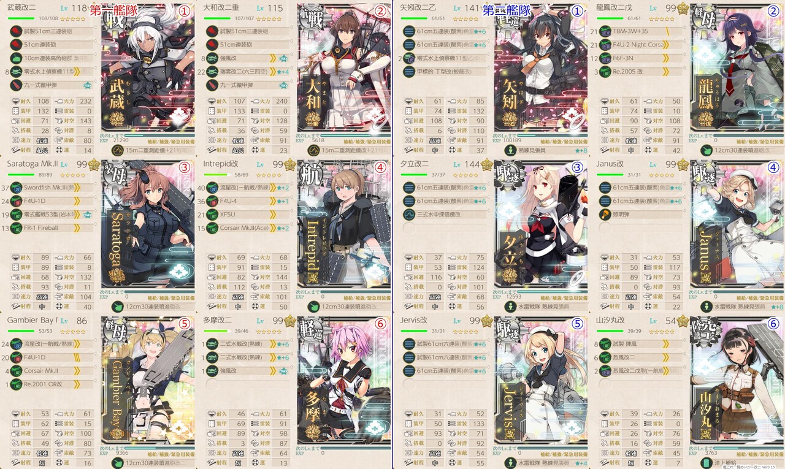This screenshot has height=469, width=785.
Task: Select the 第一艦隊 fleet label
Action: click(115, 10)
